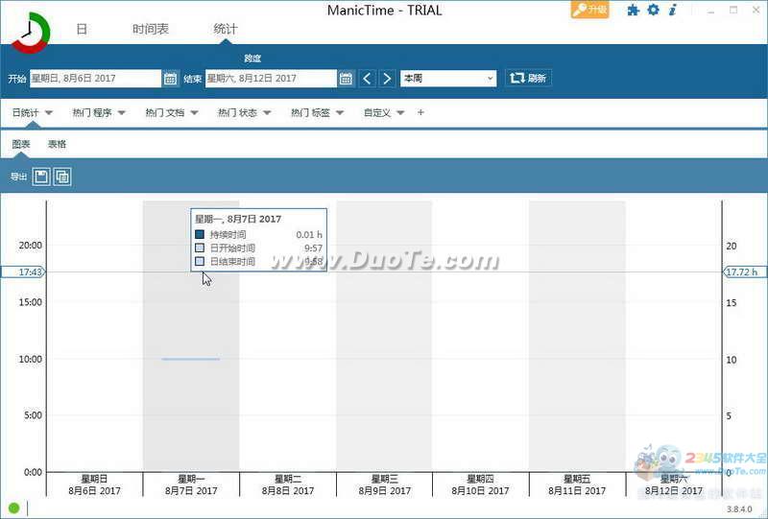Viewport: 768px width, 519px height.
Task: Click the save export icon
Action: pos(41,177)
